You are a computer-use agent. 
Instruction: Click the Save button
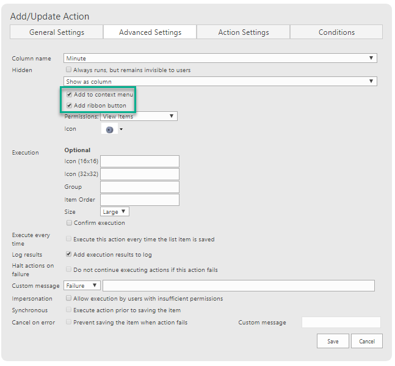[x=333, y=341]
